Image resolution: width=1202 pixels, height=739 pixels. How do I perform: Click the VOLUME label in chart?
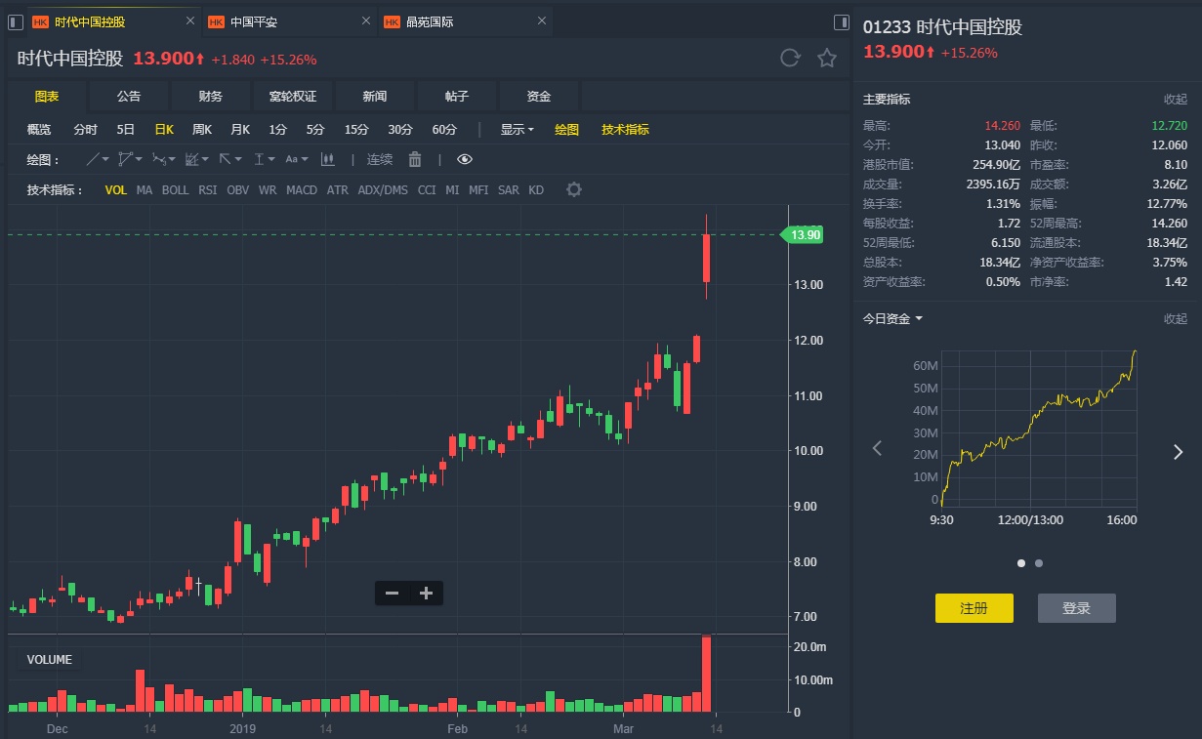pyautogui.click(x=50, y=660)
